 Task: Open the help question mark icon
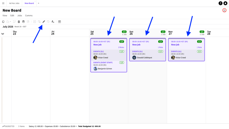pyautogui.click(x=220, y=3)
